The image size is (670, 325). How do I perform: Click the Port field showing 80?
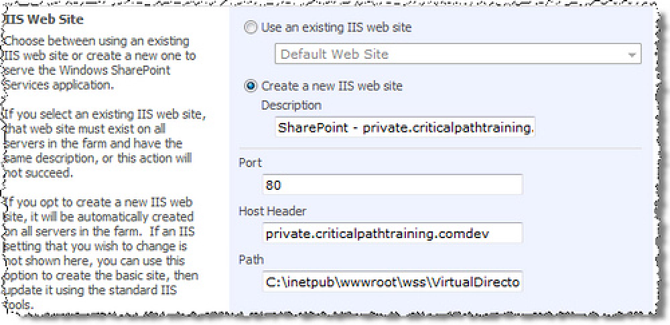[x=392, y=185]
